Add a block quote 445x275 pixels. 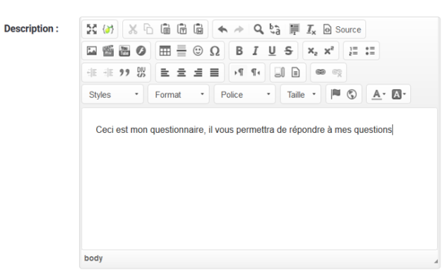tap(124, 72)
